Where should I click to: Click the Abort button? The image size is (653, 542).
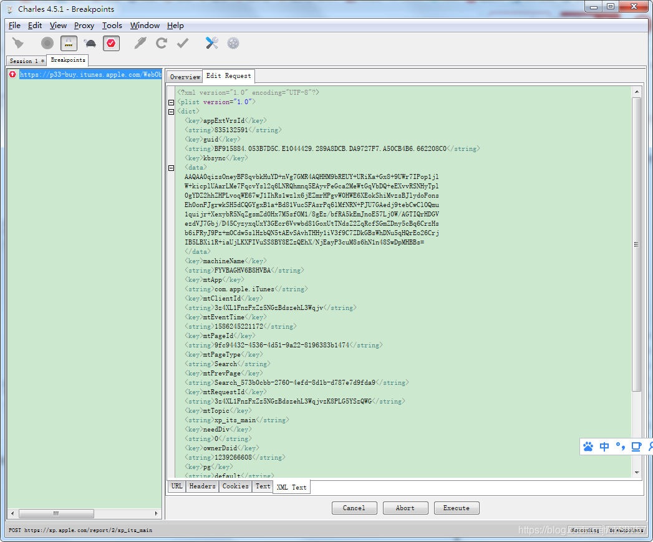point(405,508)
